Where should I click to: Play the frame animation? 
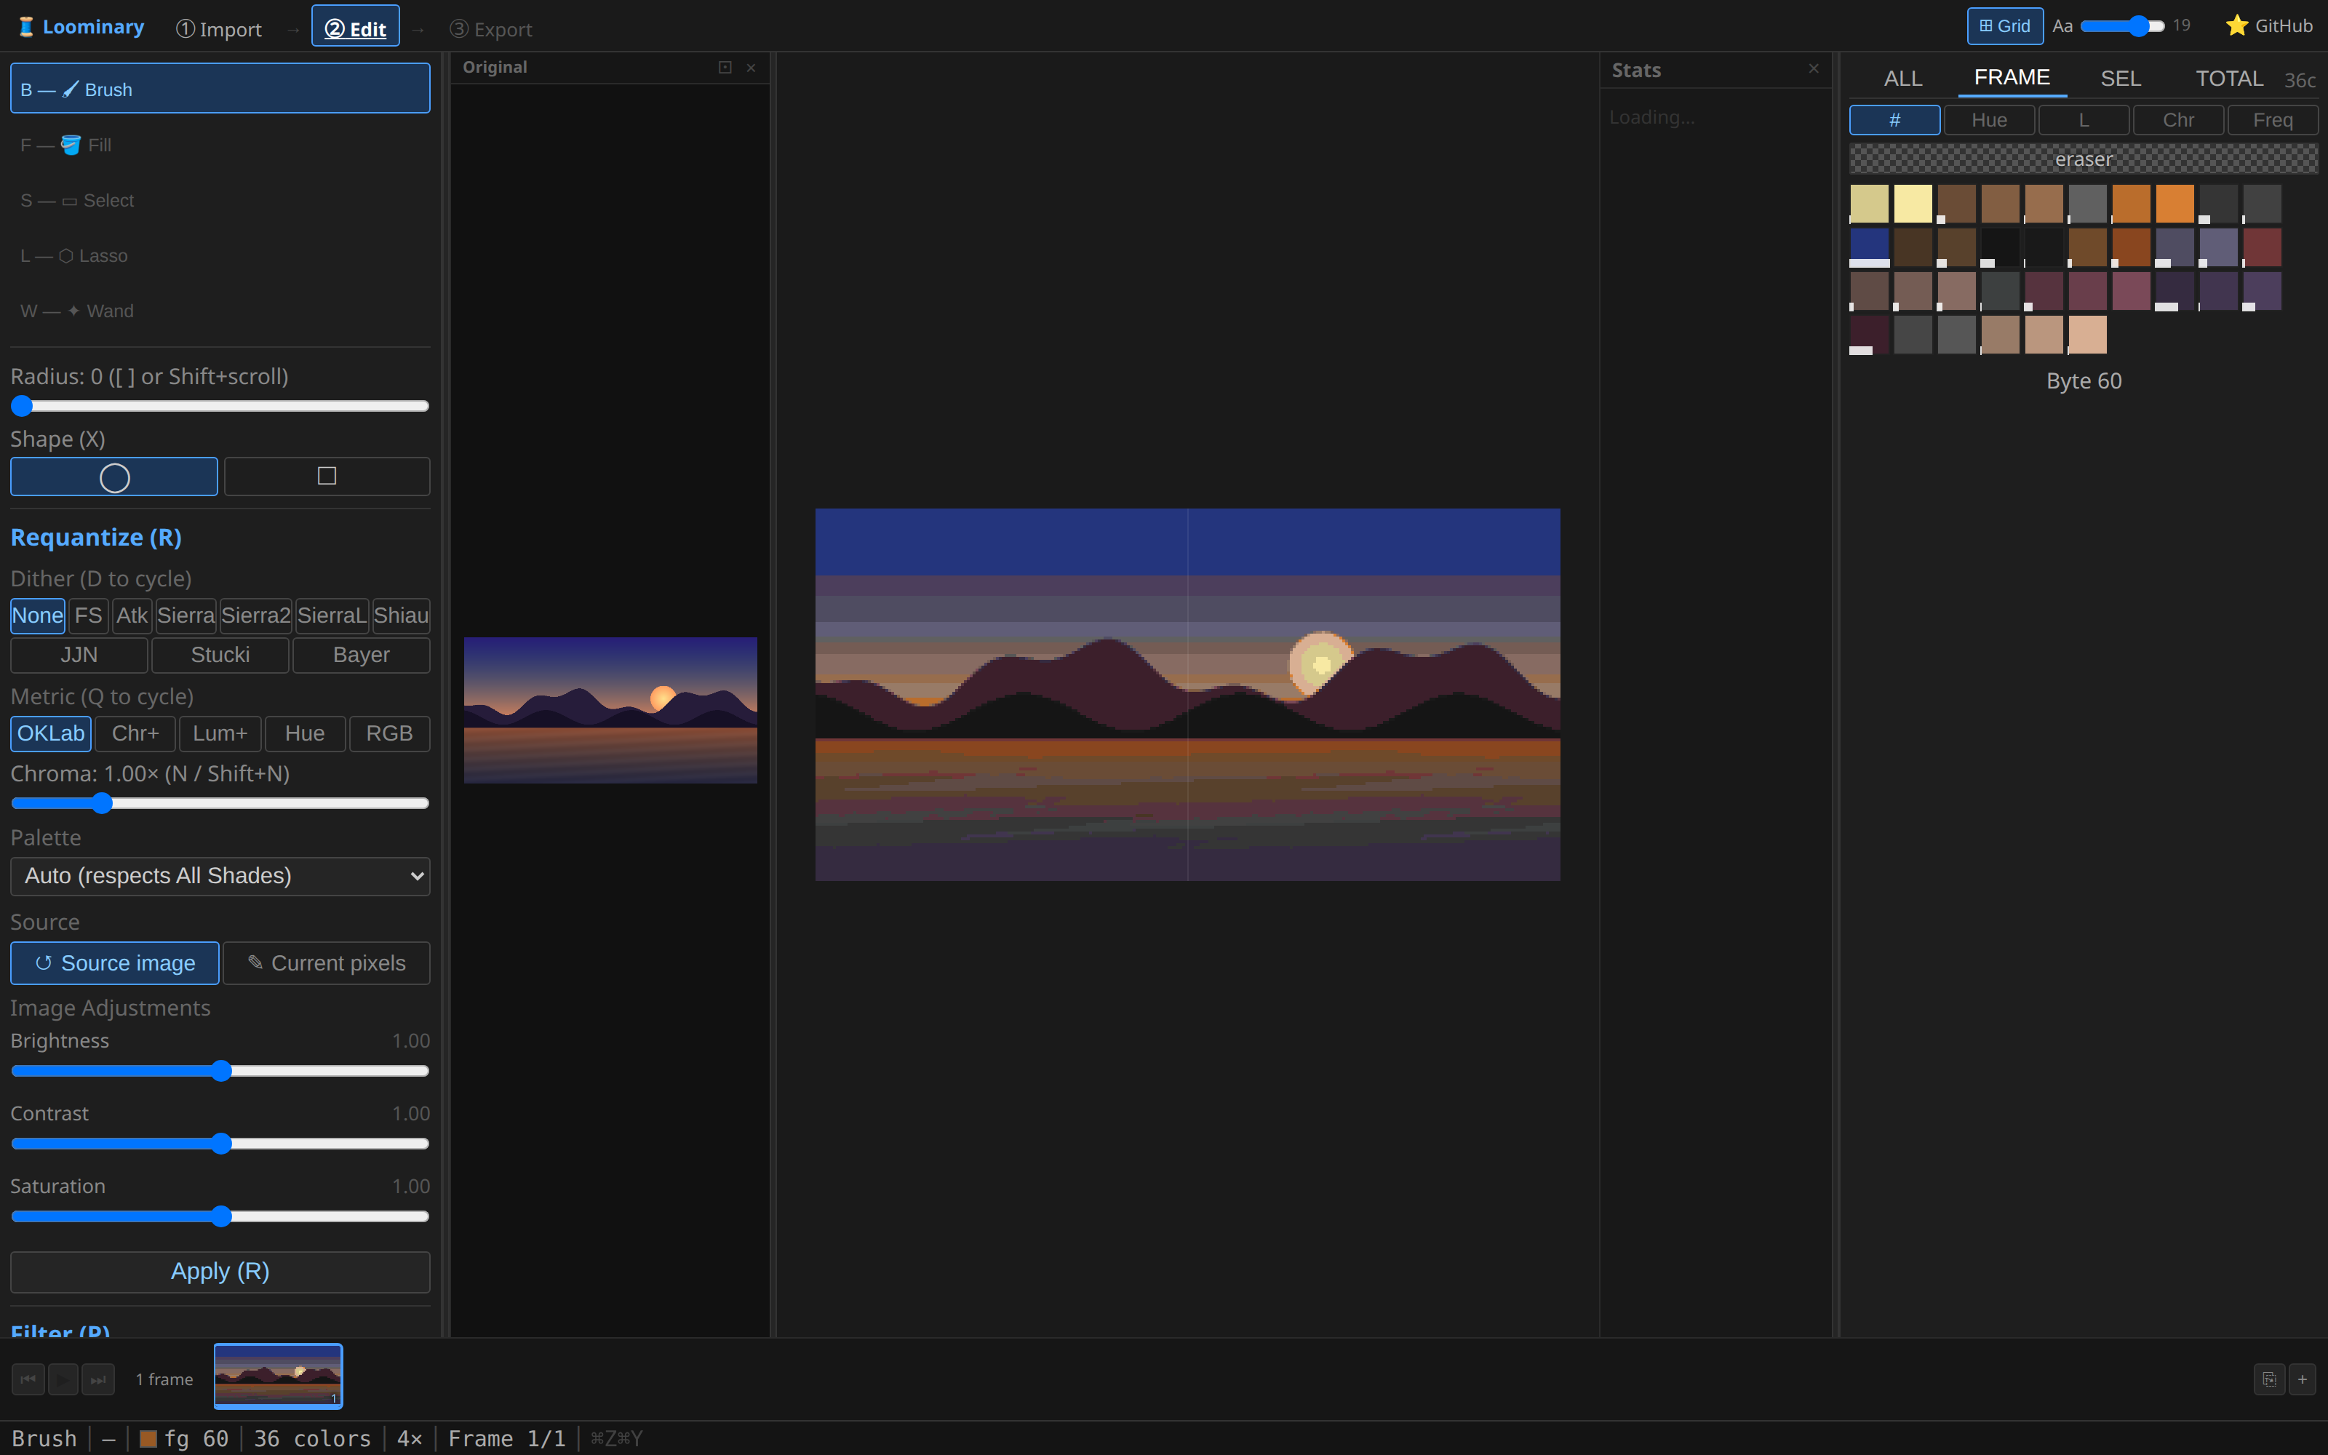click(x=63, y=1379)
